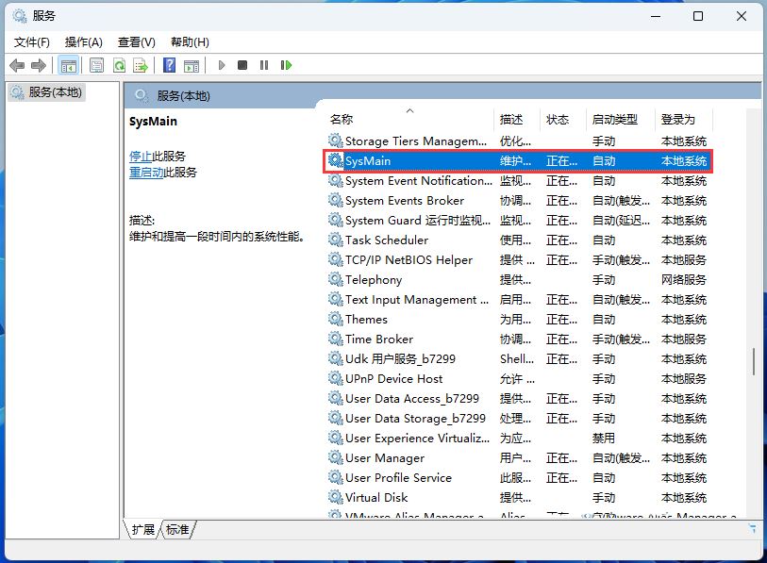Click the Forward navigation arrow

click(37, 65)
